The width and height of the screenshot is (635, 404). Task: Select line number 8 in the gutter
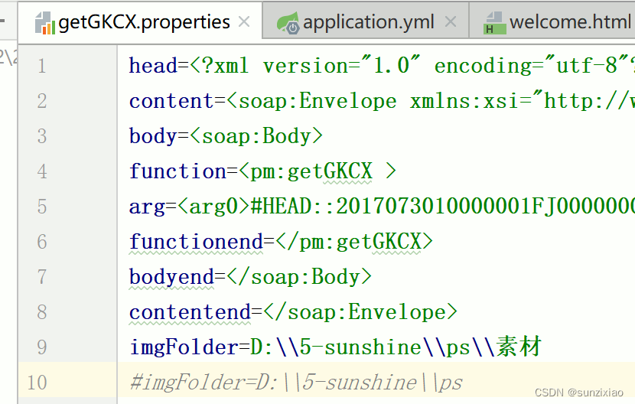[x=42, y=312]
